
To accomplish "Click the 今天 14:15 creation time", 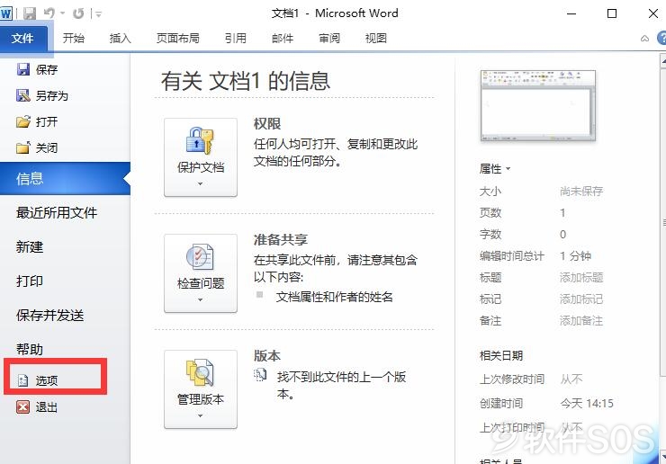I will tap(587, 403).
